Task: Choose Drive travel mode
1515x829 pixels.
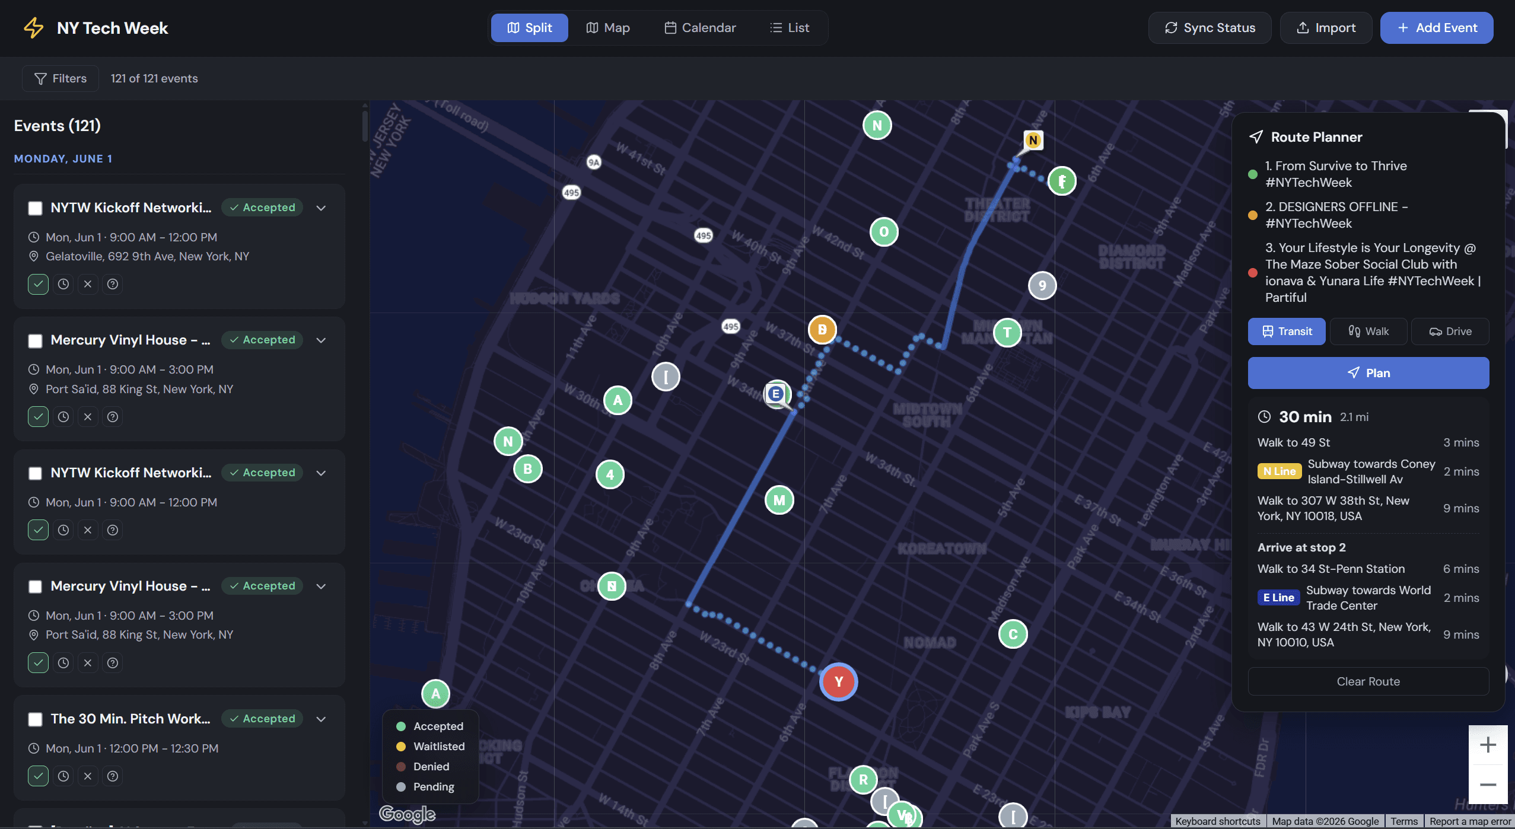Action: pos(1450,331)
